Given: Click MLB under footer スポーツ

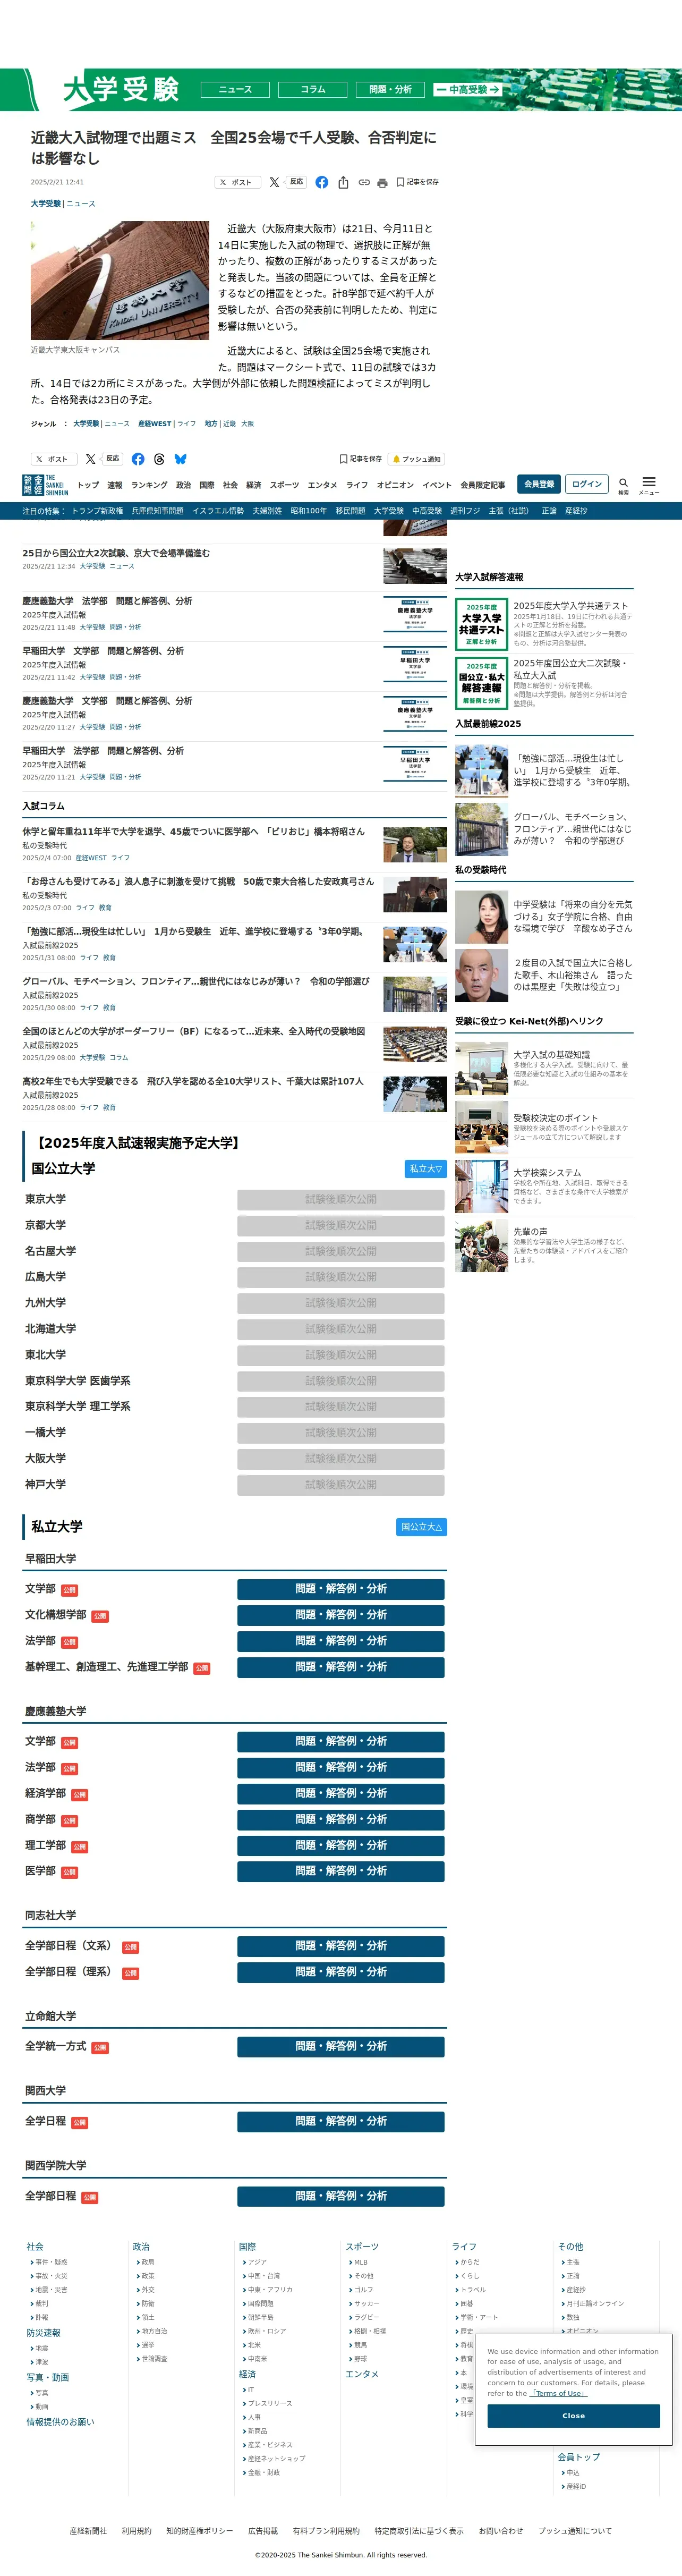Looking at the screenshot, I should pos(360,2262).
